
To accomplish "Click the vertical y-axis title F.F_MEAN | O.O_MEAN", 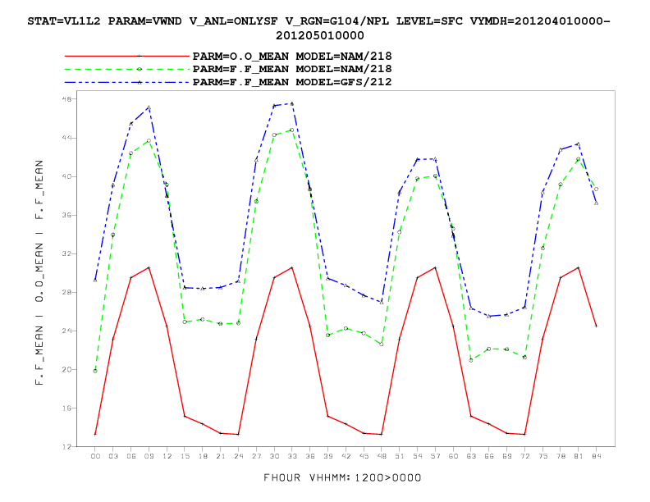I will 39,272.
